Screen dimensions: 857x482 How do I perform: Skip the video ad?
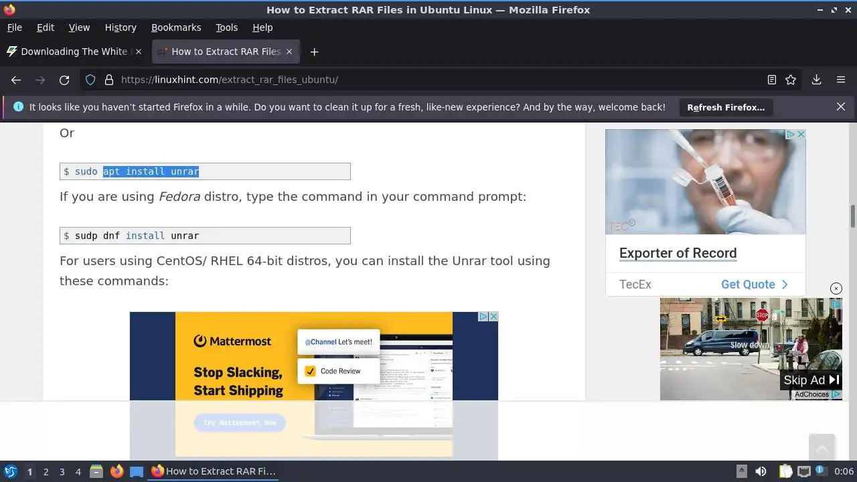pyautogui.click(x=811, y=380)
